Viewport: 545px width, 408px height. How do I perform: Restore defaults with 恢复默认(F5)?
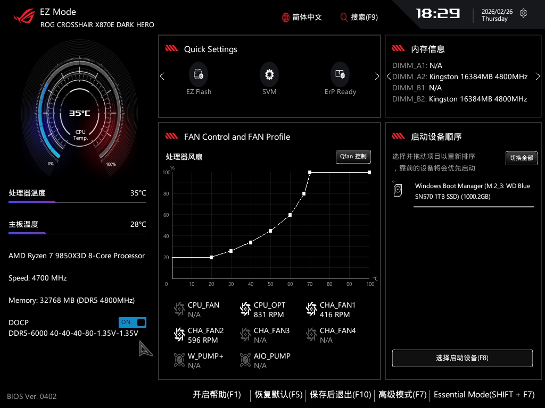click(x=278, y=395)
